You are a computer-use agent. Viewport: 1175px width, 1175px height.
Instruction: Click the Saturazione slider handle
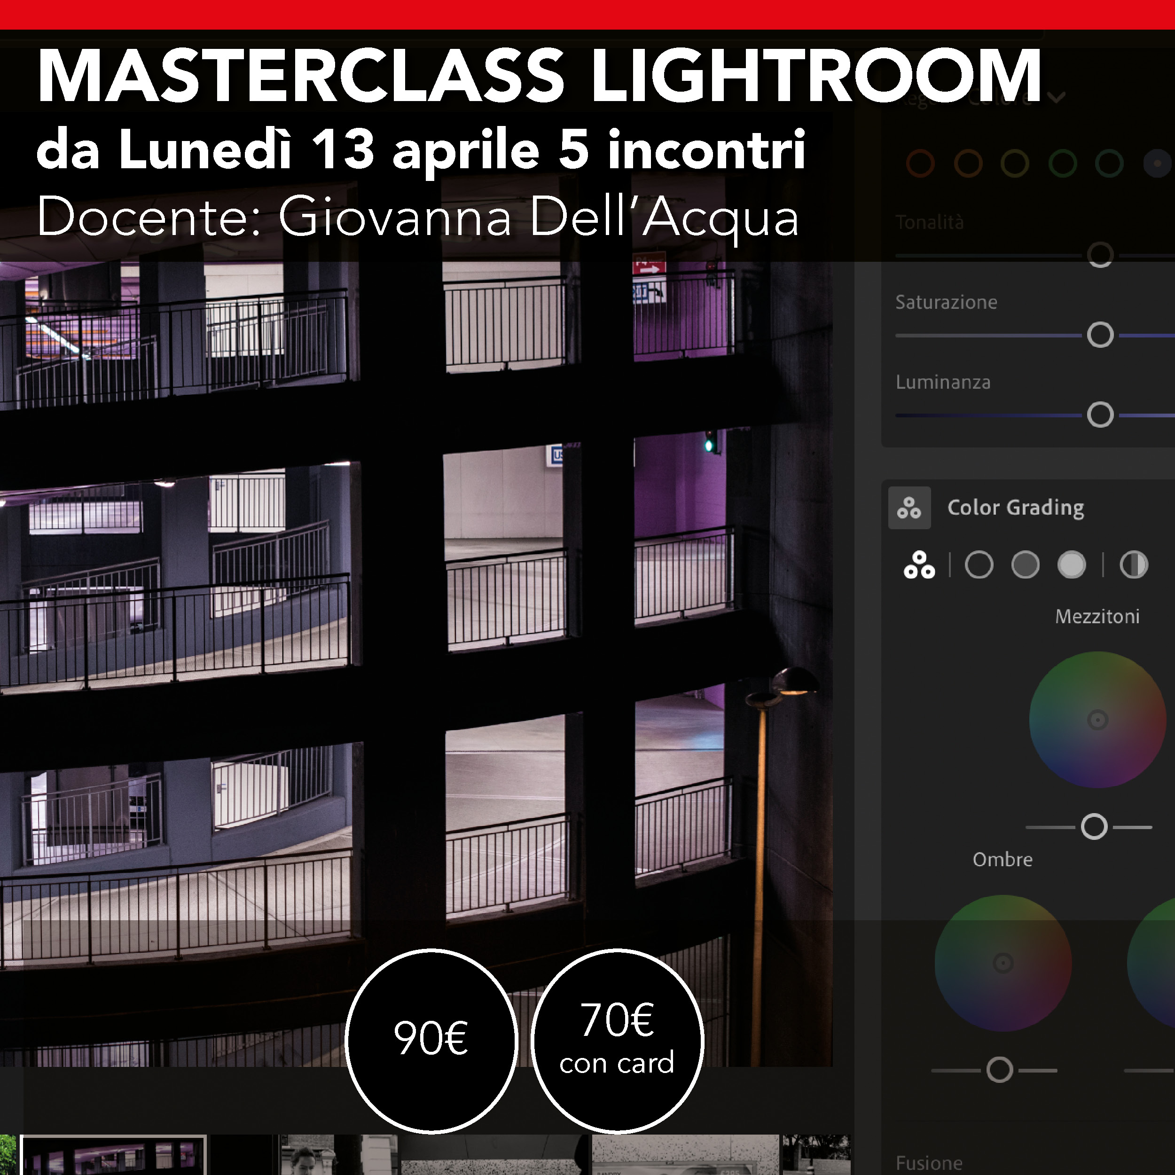[1100, 335]
